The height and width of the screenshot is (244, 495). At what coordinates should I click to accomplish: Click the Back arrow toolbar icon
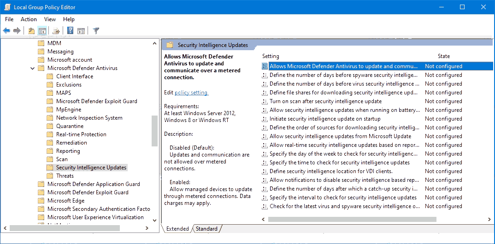(x=6, y=30)
